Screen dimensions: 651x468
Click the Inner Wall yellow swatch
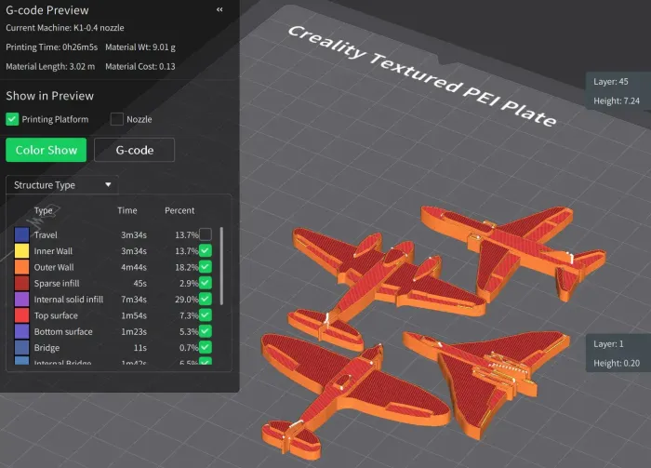[x=21, y=251]
